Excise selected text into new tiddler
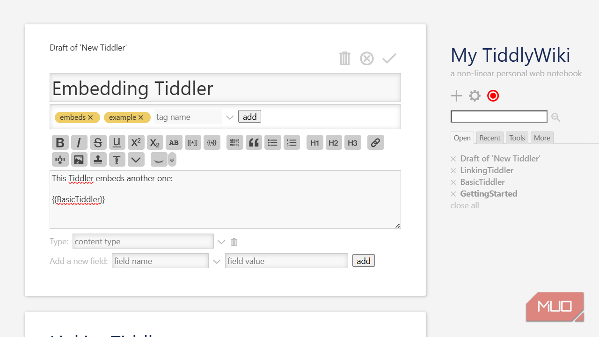This screenshot has width=599, height=337. (x=60, y=160)
